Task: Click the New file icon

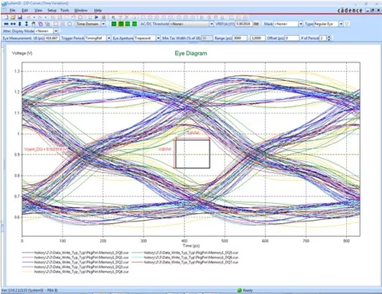Action: [x=7, y=18]
